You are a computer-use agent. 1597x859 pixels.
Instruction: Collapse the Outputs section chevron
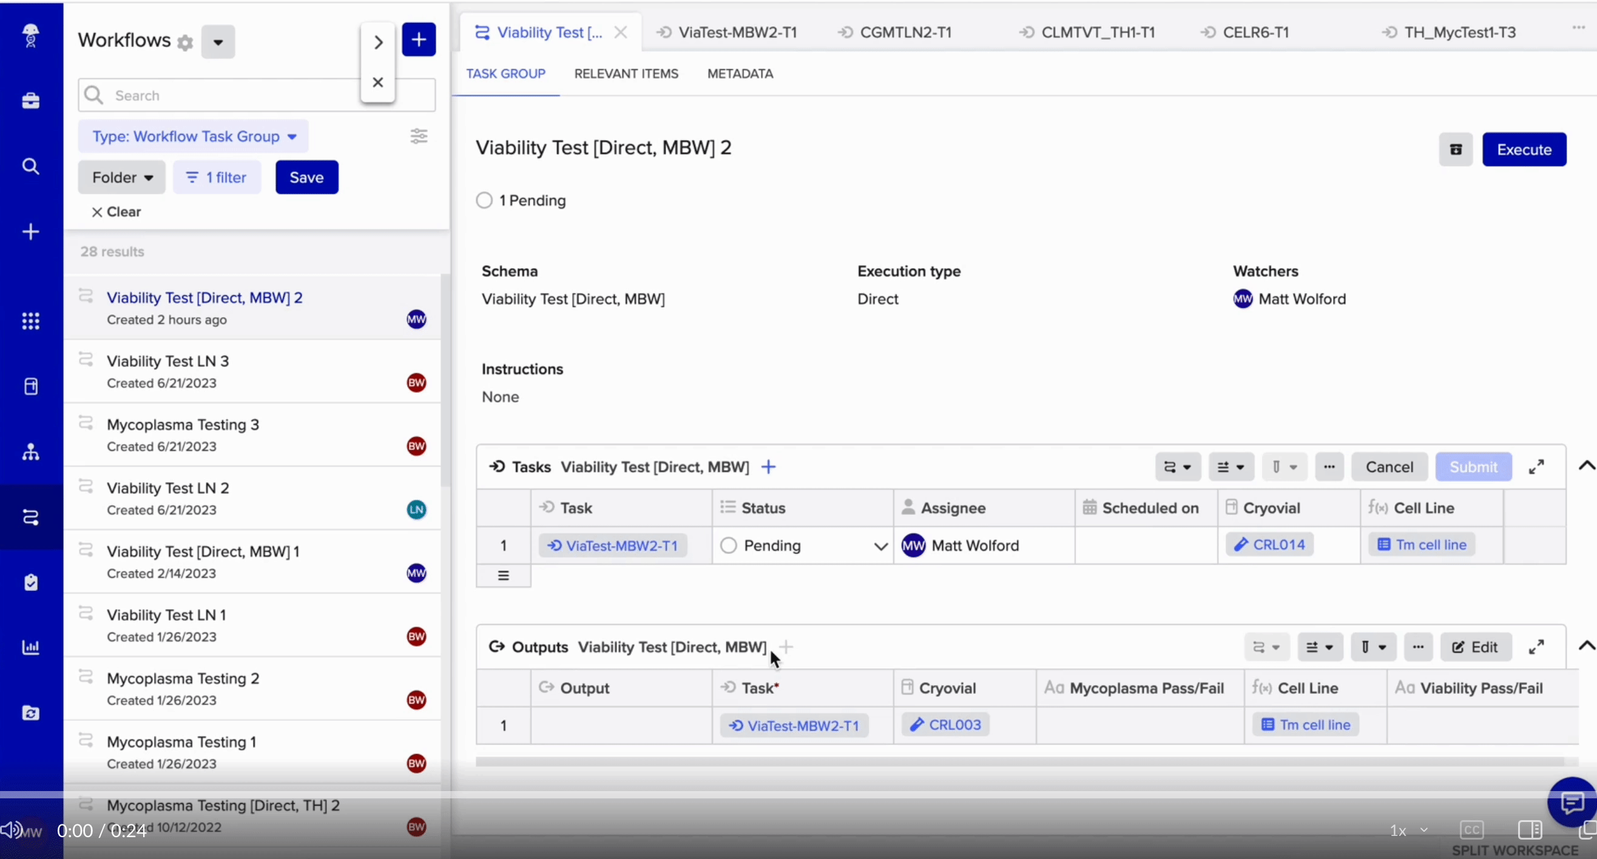[1586, 646]
